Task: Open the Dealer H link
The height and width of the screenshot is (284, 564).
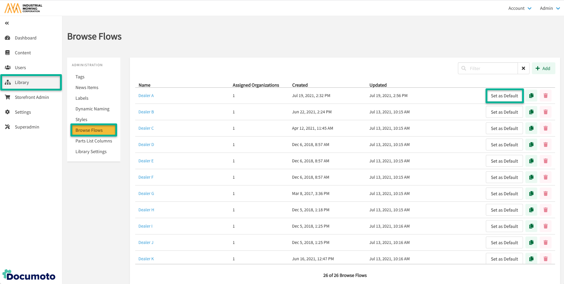Action: coord(146,210)
